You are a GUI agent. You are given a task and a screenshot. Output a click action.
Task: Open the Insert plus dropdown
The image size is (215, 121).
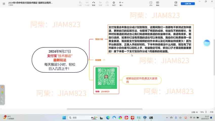tap(121, 4)
